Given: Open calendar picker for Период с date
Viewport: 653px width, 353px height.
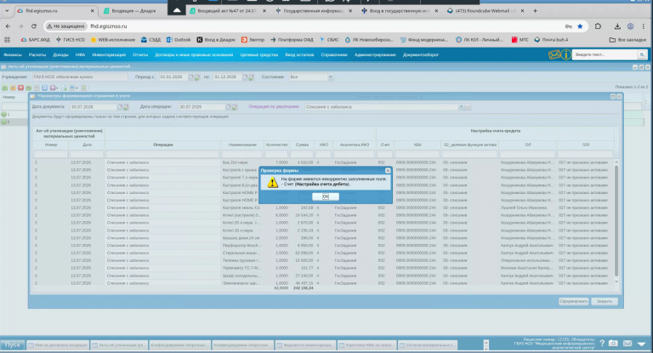Looking at the screenshot, I should click(x=190, y=77).
